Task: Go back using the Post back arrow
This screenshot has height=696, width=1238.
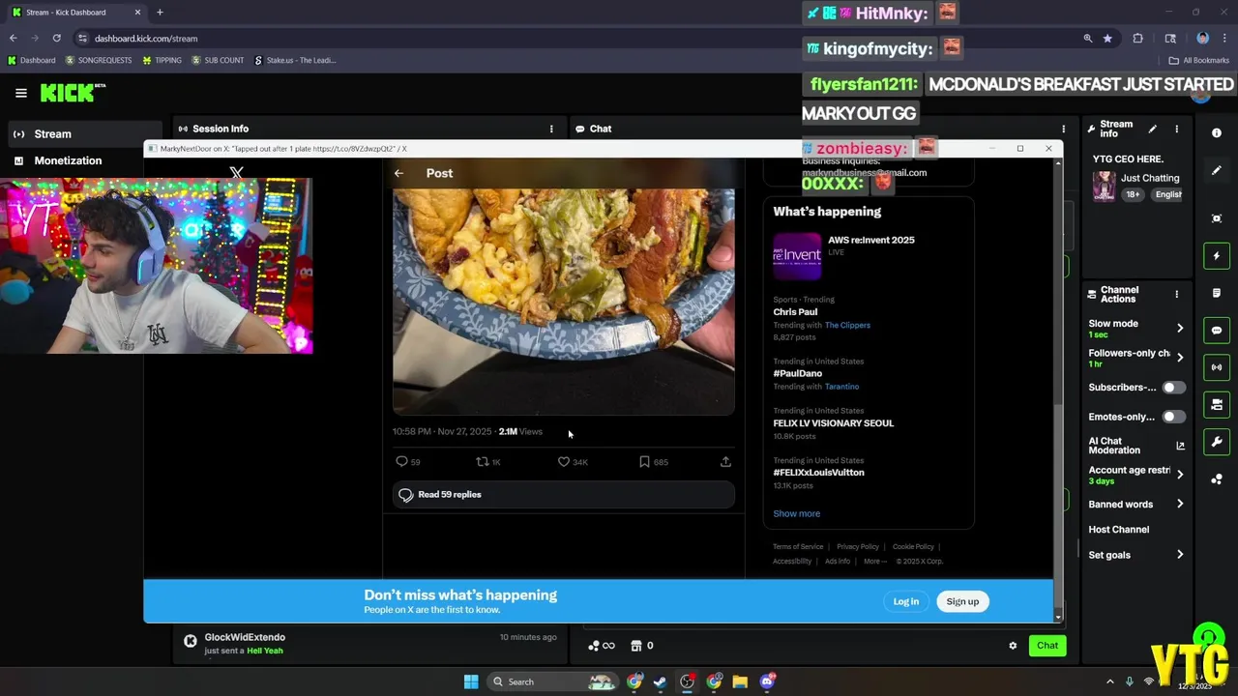Action: [x=398, y=173]
